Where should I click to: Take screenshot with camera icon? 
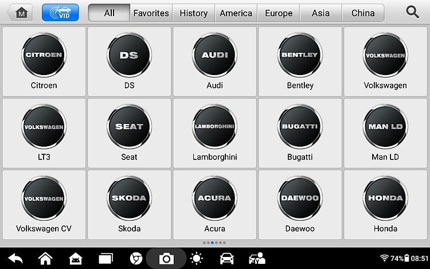pos(166,259)
